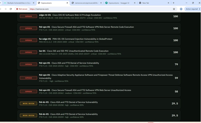This screenshot has width=201, height=123.
Task: Click EXPOSED badge on ise-01 row
Action: [28, 52]
